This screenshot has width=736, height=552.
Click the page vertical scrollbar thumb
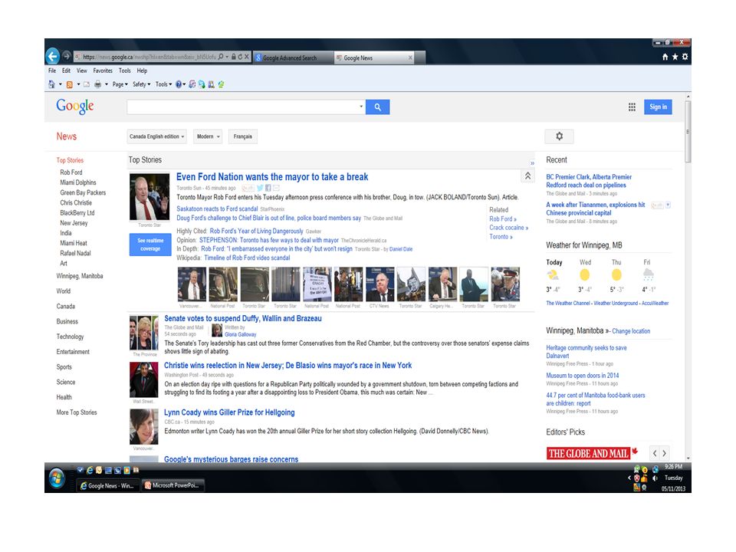tap(688, 131)
